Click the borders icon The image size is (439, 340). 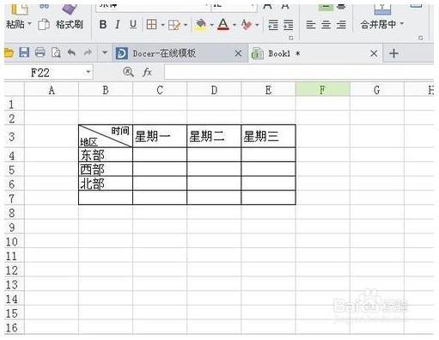pyautogui.click(x=151, y=25)
